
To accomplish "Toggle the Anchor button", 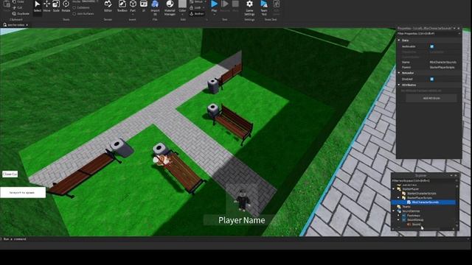I will click(197, 13).
